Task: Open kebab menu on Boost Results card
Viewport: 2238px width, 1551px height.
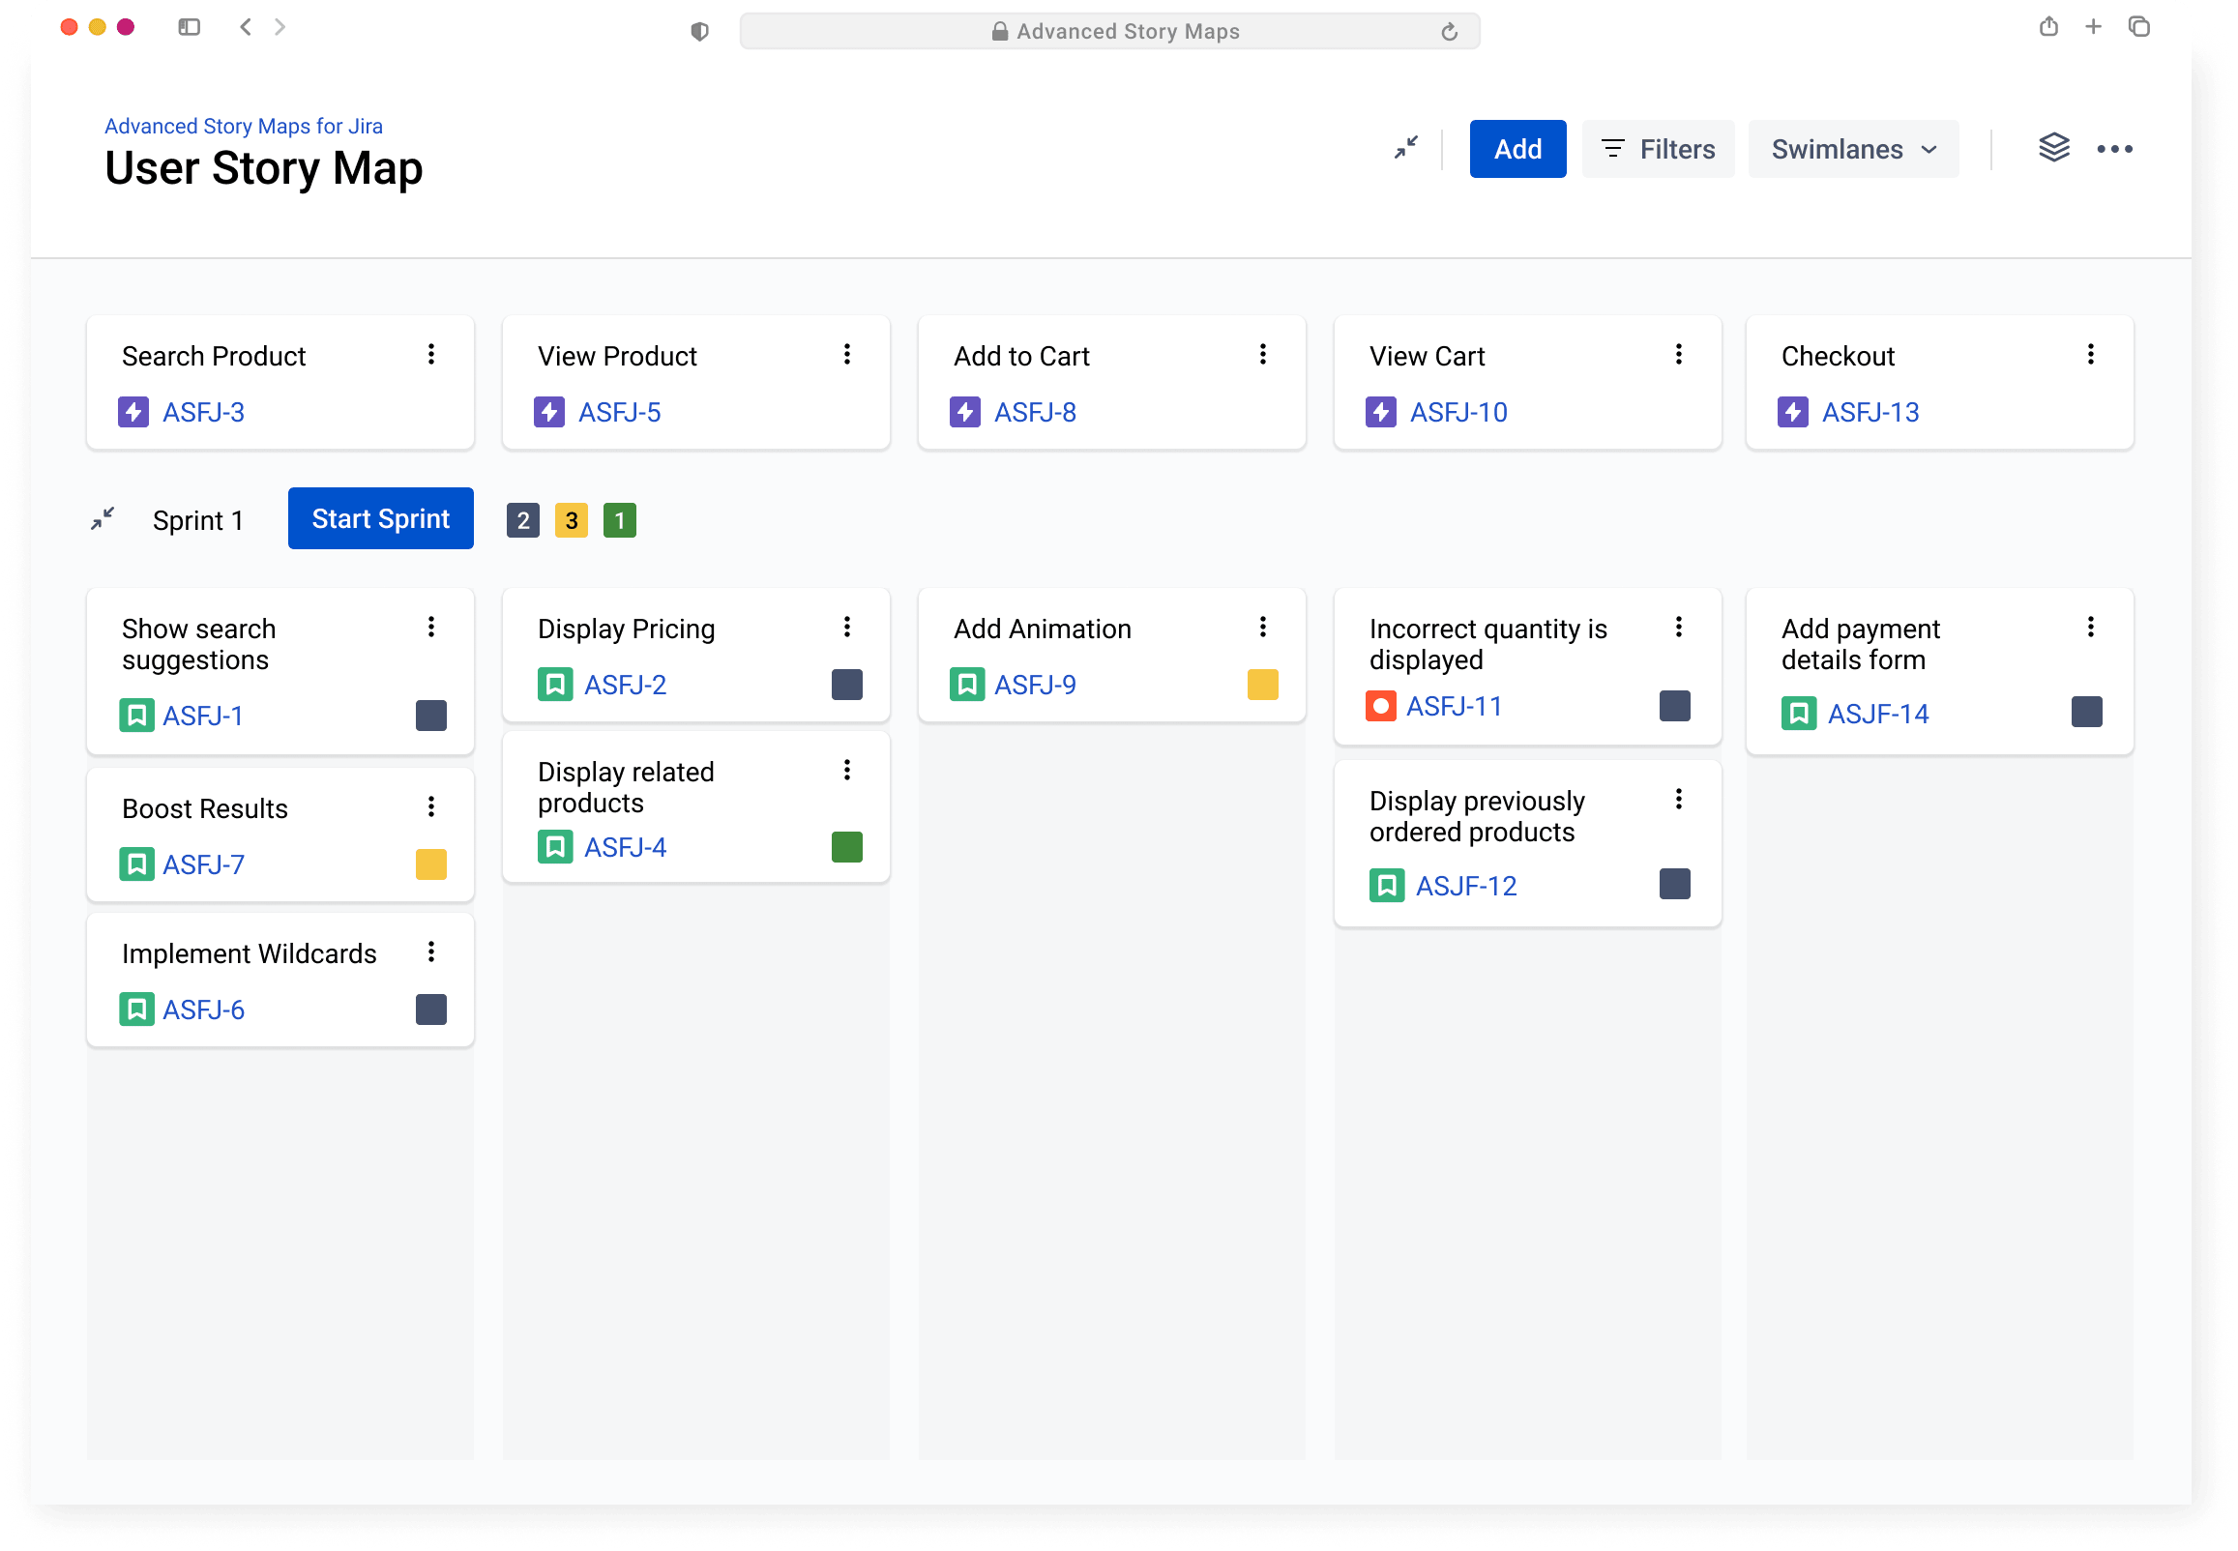Action: [x=430, y=806]
